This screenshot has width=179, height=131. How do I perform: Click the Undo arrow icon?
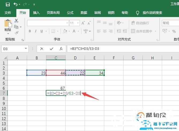[16, 5]
